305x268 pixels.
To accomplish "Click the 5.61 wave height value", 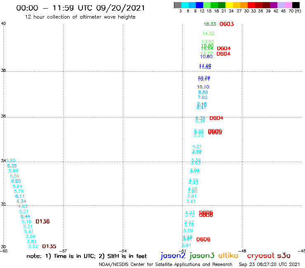I will click(x=29, y=232).
